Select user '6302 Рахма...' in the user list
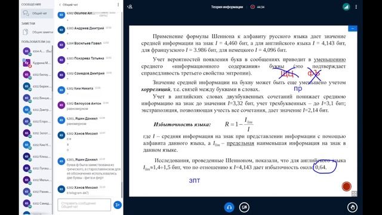The width and height of the screenshot is (382, 215). [x=36, y=192]
